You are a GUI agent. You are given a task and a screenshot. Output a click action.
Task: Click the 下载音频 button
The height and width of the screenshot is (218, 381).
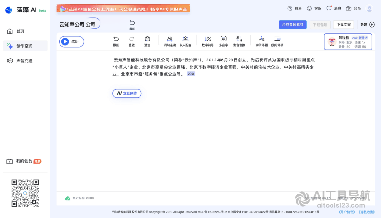coord(320,25)
